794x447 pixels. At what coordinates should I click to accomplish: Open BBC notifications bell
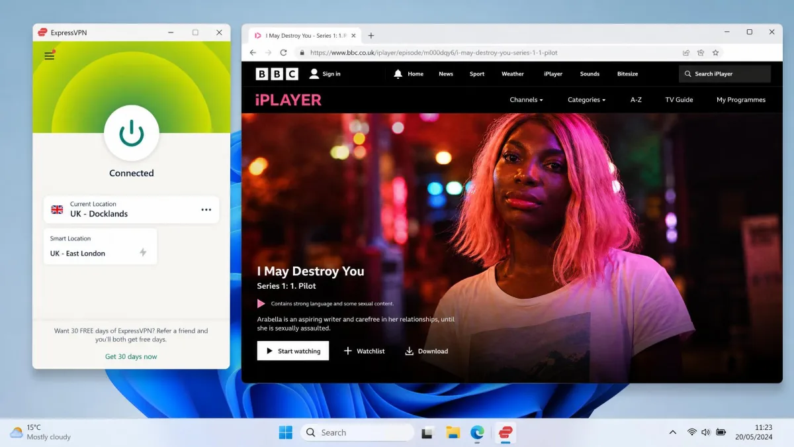tap(398, 74)
